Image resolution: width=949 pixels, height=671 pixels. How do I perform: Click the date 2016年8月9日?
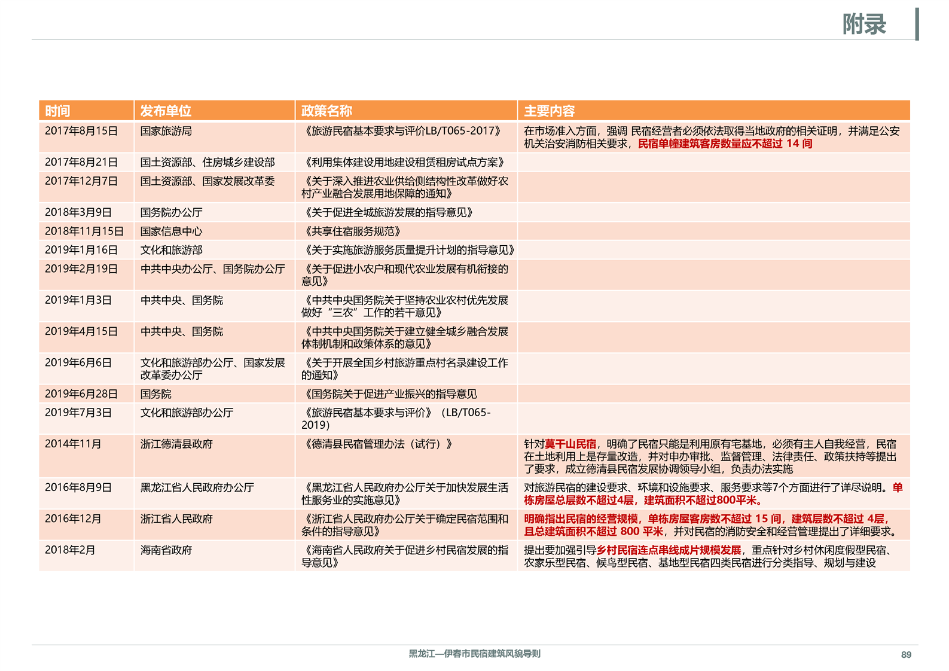click(78, 487)
